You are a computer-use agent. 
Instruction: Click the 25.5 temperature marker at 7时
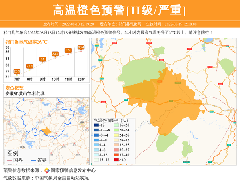(17, 71)
